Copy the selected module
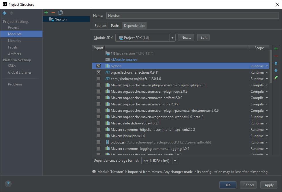282x192 pixels. pyautogui.click(x=61, y=12)
